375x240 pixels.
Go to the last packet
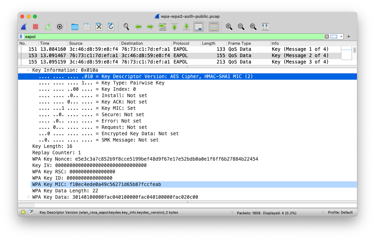click(x=187, y=27)
